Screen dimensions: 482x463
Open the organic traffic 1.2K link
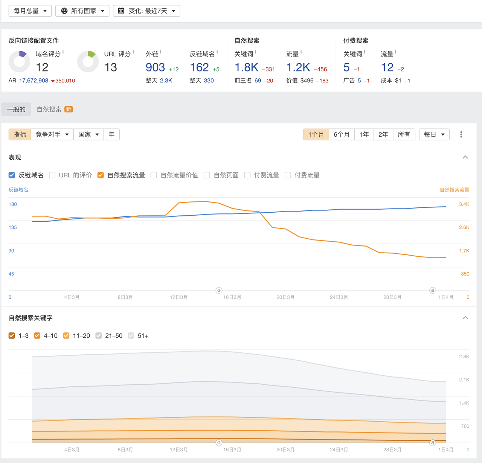tap(298, 67)
